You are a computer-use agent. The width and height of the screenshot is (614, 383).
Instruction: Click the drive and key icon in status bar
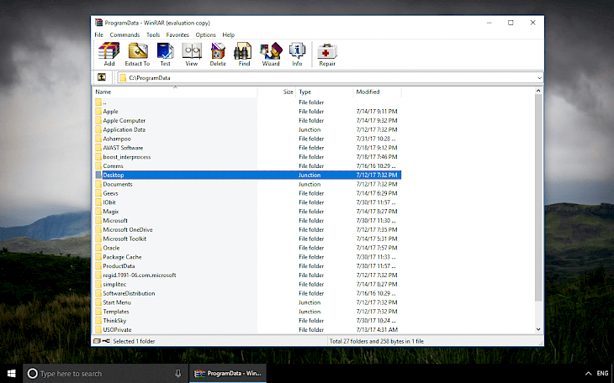click(x=102, y=341)
